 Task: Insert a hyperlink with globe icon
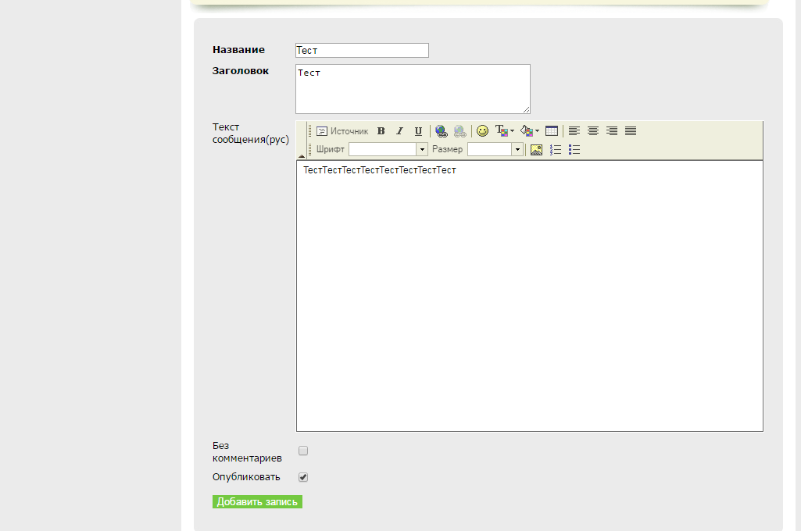pyautogui.click(x=442, y=131)
